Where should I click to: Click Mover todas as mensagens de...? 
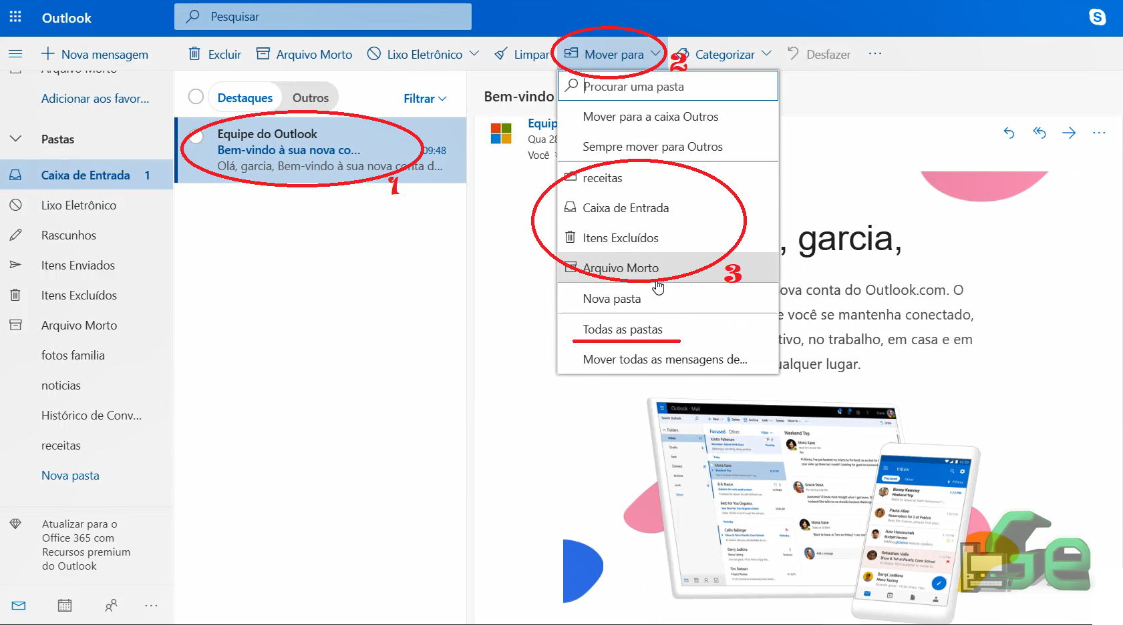pos(668,360)
